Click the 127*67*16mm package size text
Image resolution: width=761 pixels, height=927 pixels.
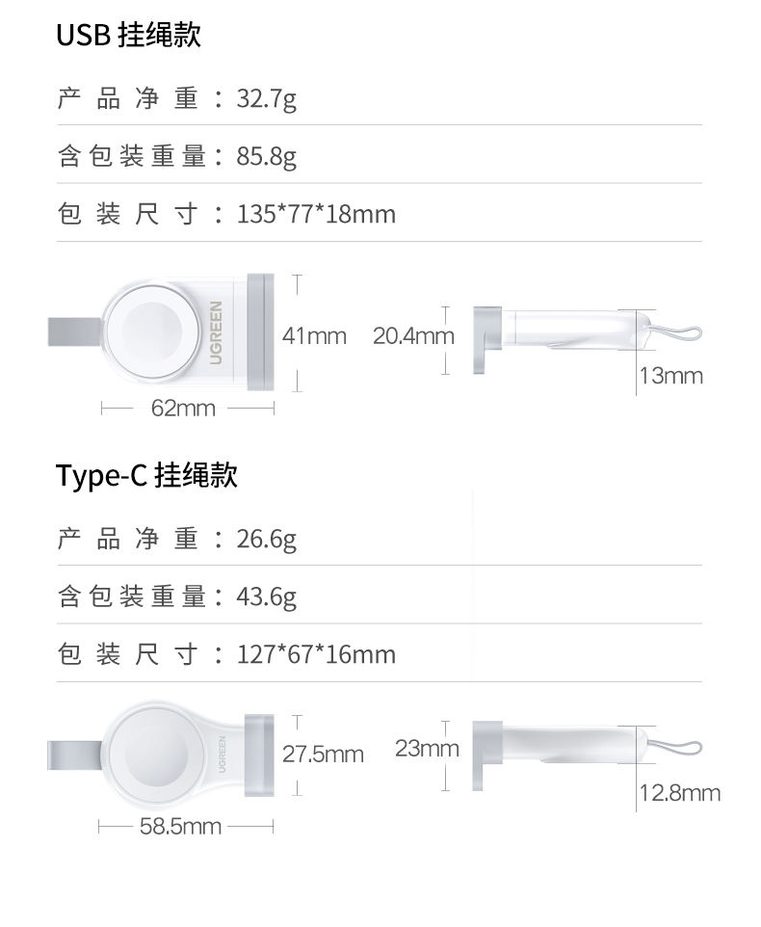pos(316,654)
